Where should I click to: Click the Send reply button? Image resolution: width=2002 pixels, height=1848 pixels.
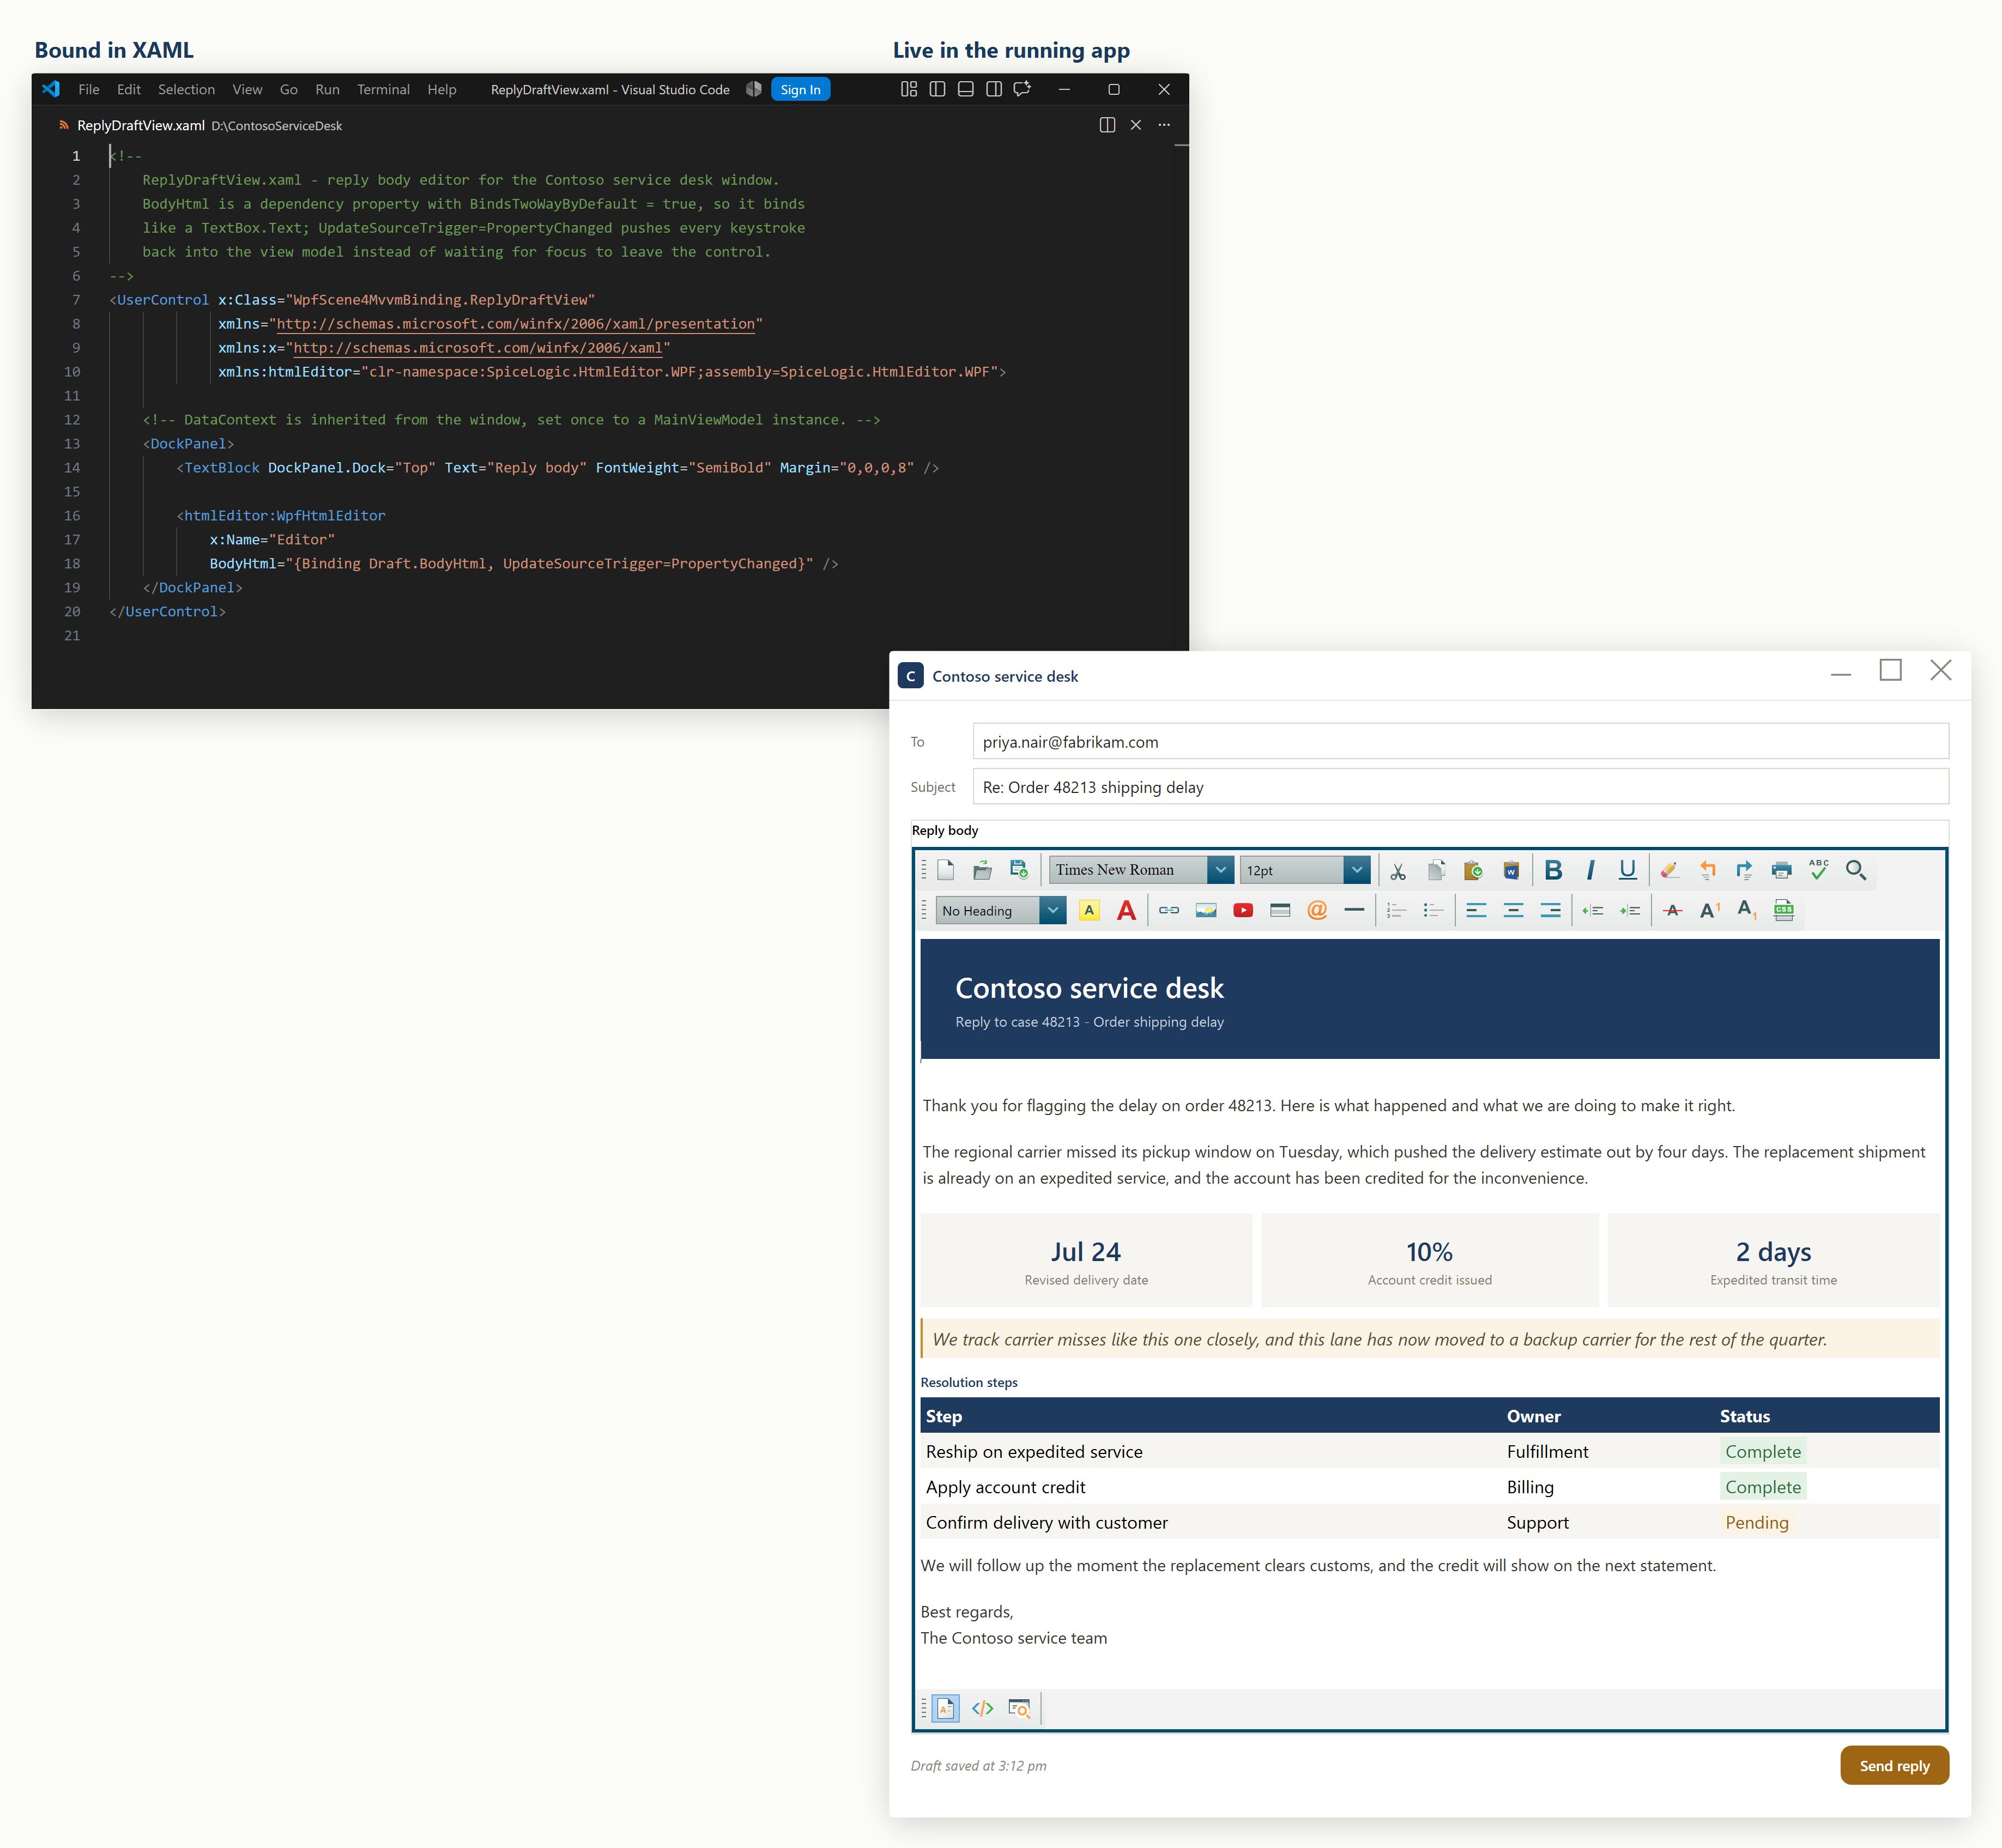pos(1894,1765)
